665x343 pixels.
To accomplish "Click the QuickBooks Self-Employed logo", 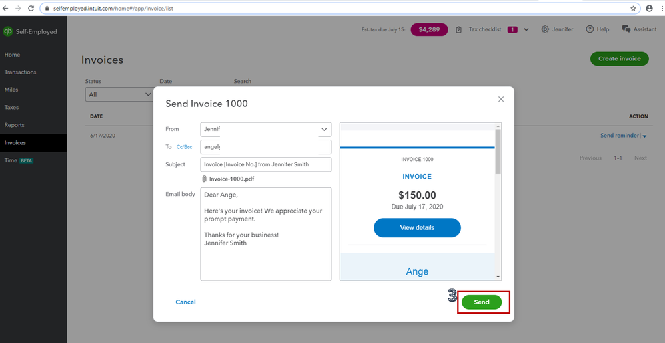I will 9,31.
